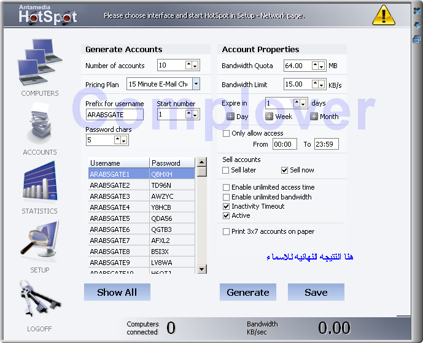The height and width of the screenshot is (343, 423).
Task: Open the Computers section icon
Action: (40, 63)
